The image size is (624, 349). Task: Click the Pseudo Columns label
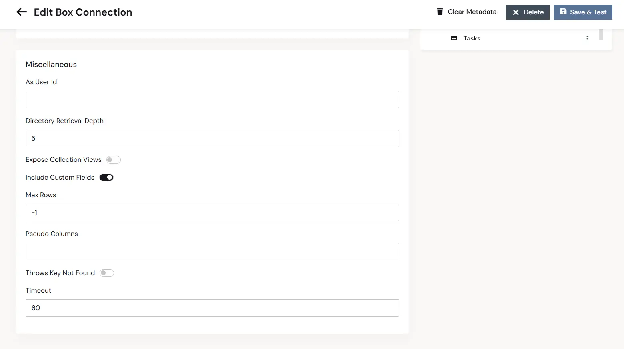point(52,234)
